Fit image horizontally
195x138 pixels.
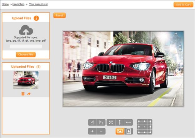coord(128,122)
